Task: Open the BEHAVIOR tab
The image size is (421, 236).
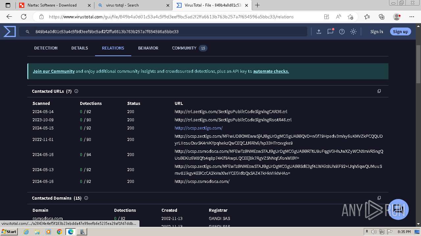Action: coord(148,48)
